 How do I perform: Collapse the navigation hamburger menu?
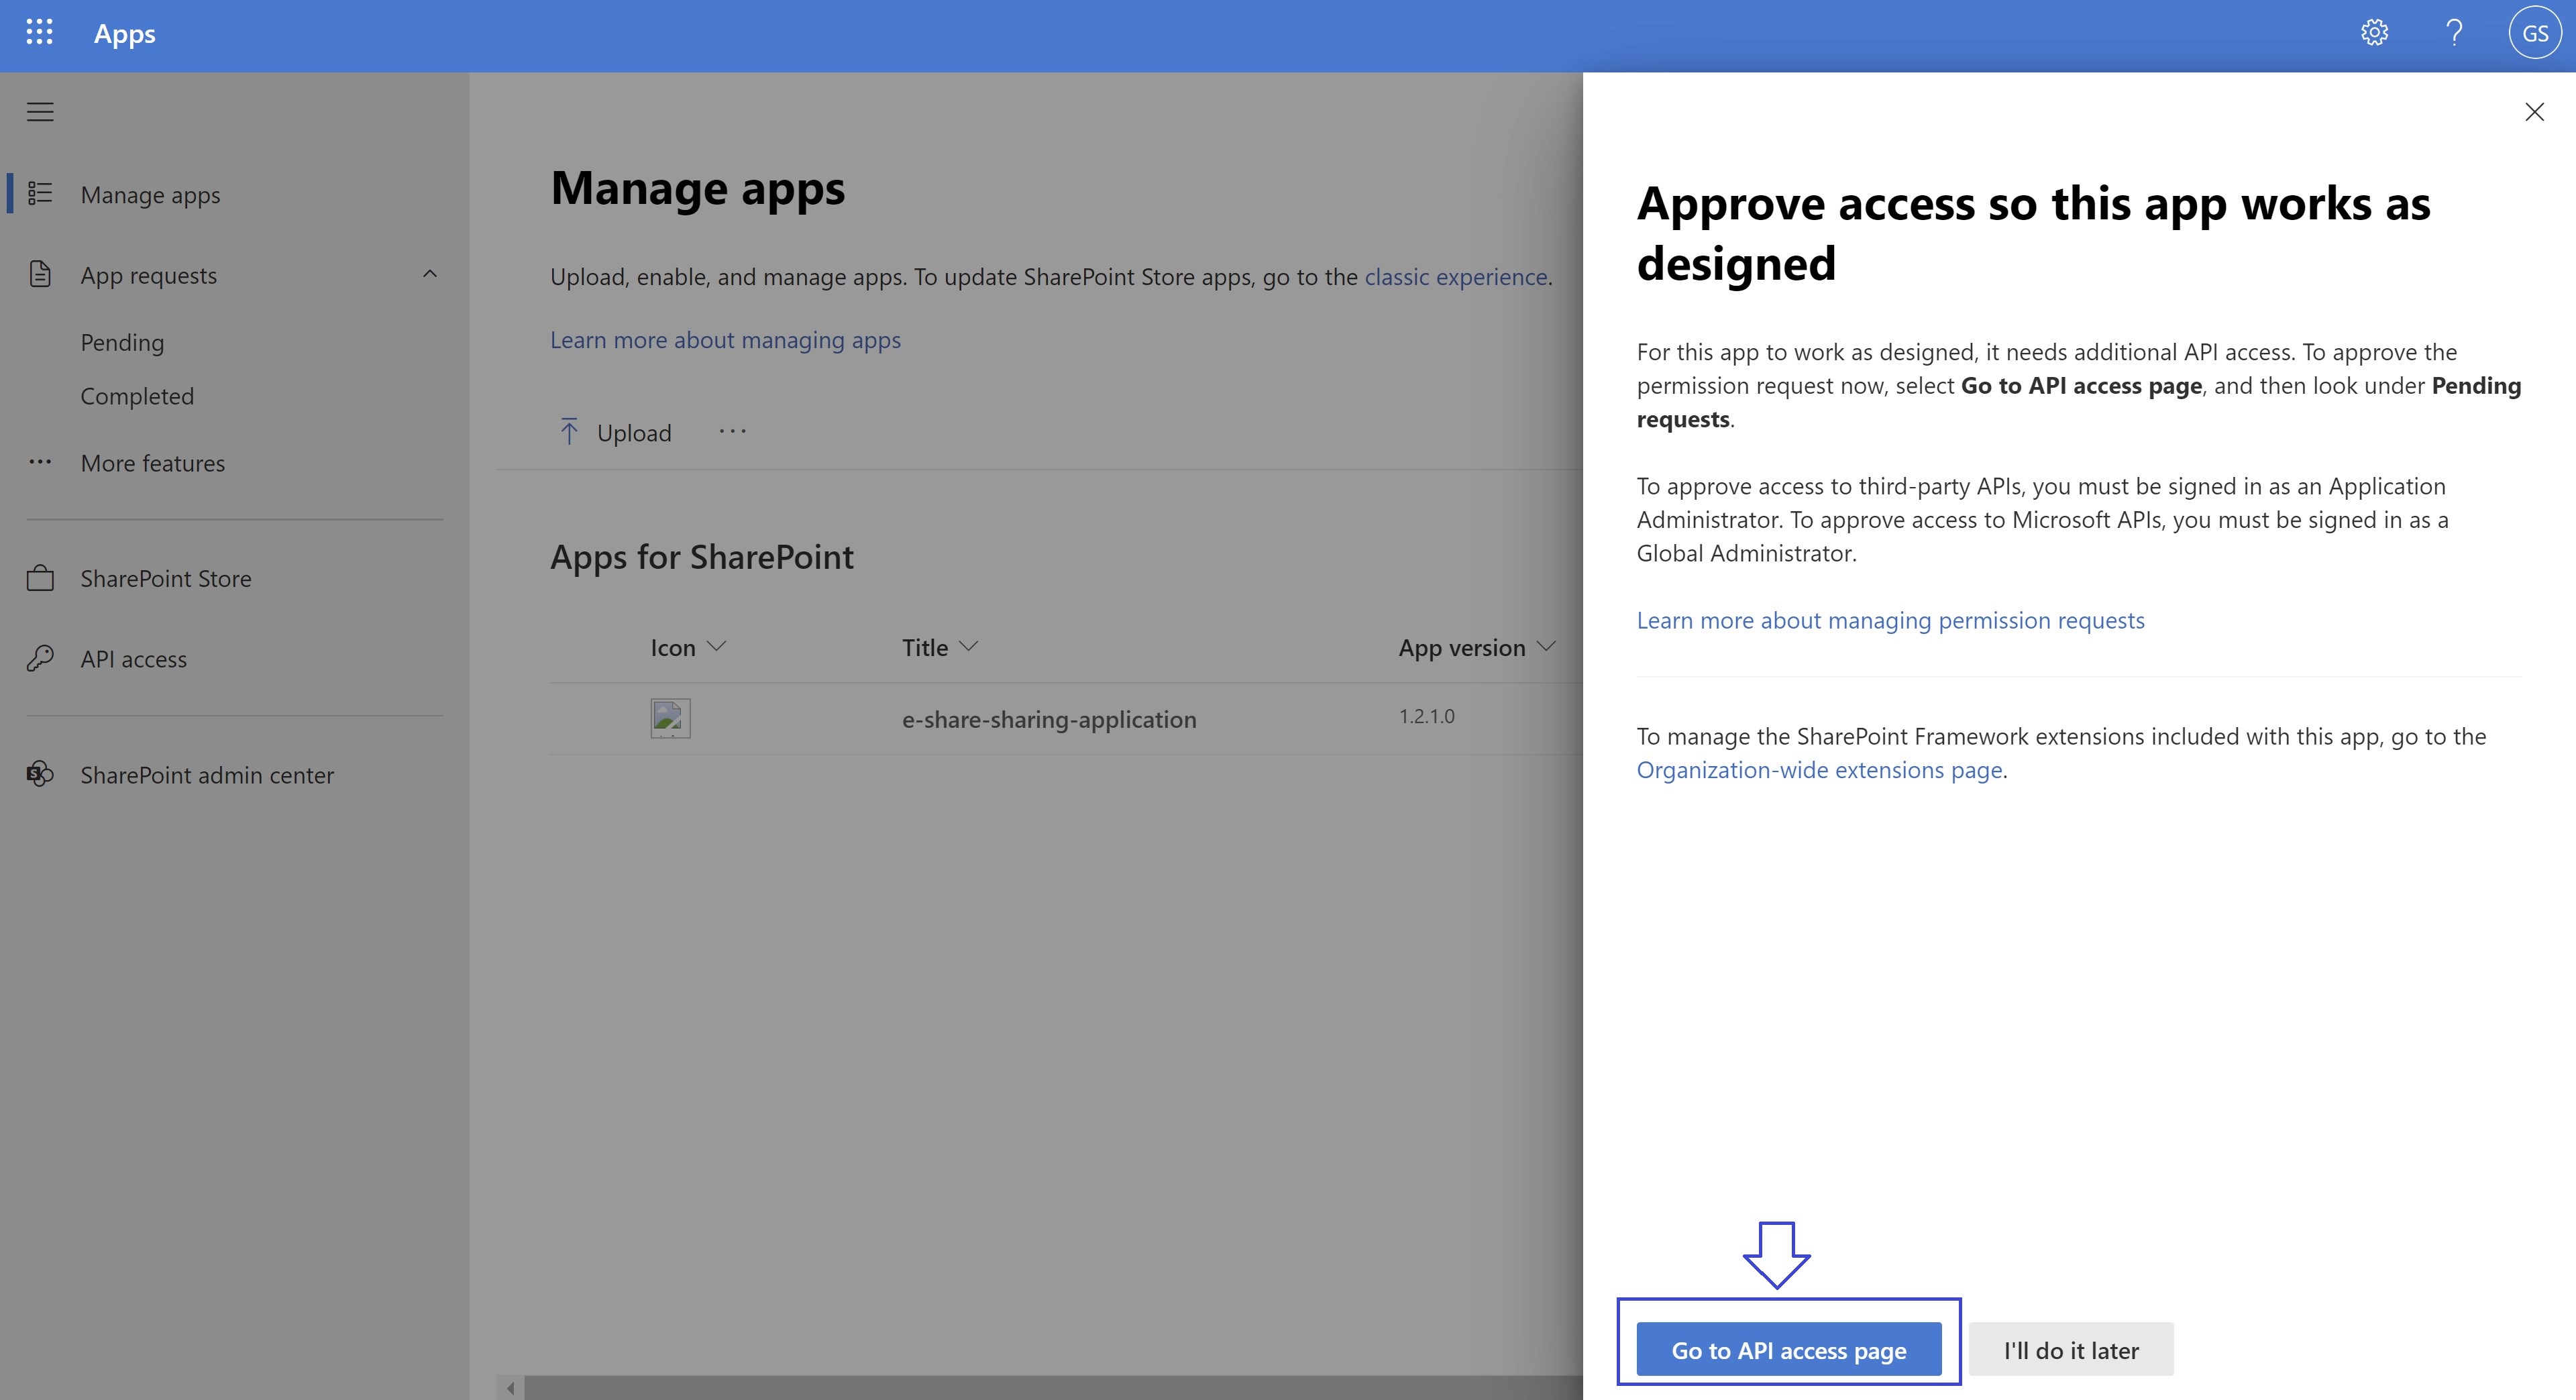pos(40,112)
